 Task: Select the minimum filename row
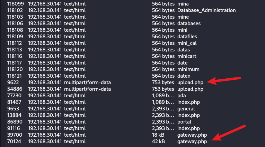click(x=188, y=69)
